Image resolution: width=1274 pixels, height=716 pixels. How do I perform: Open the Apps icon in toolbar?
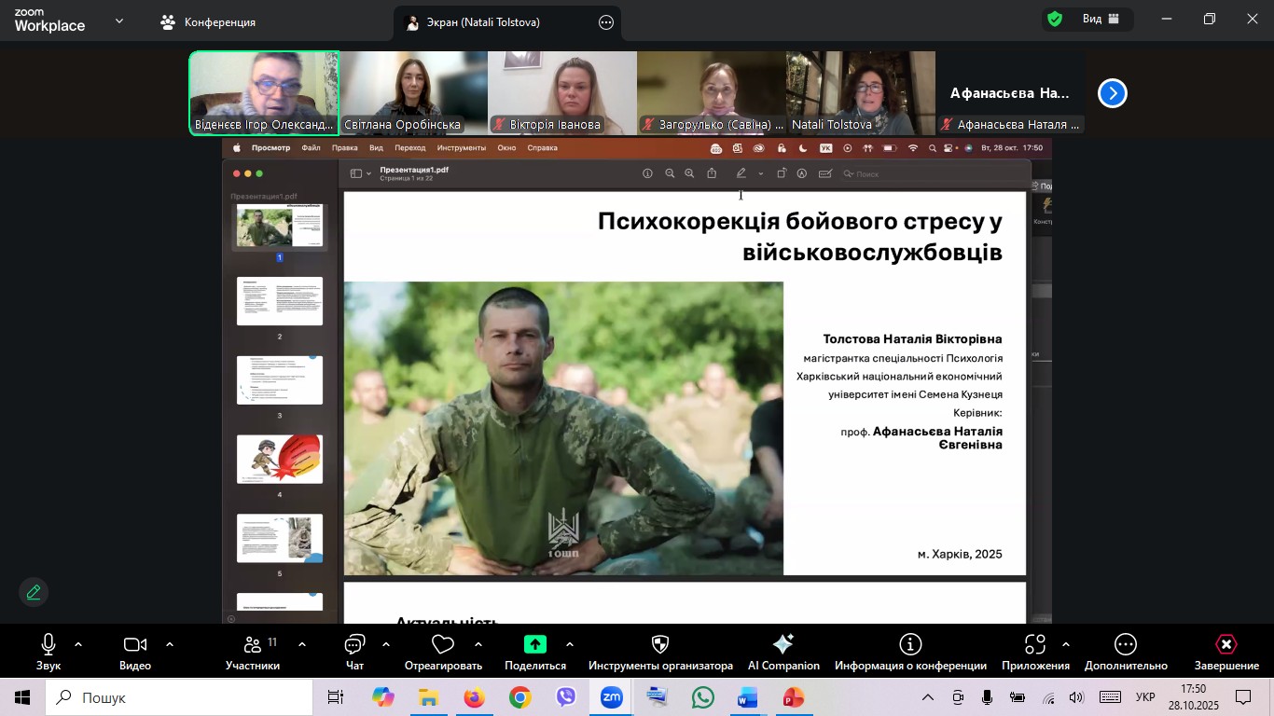click(x=1034, y=651)
